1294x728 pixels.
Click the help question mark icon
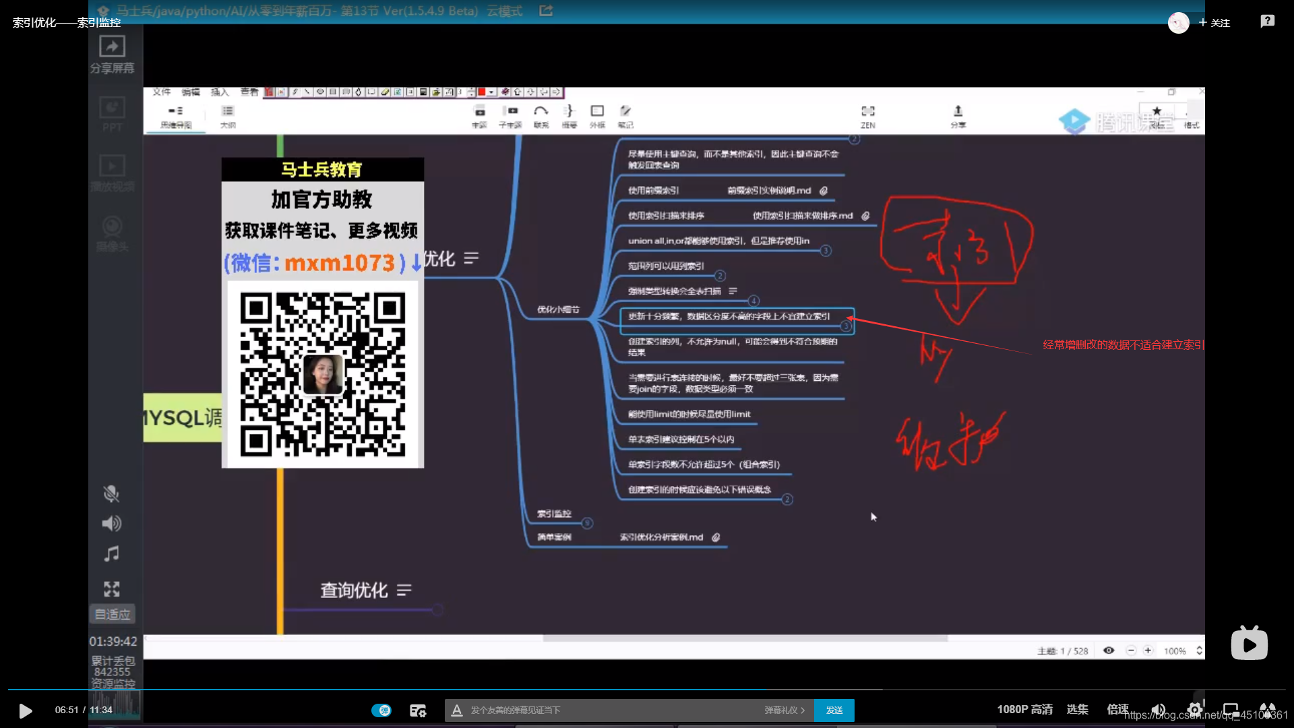(x=1268, y=22)
